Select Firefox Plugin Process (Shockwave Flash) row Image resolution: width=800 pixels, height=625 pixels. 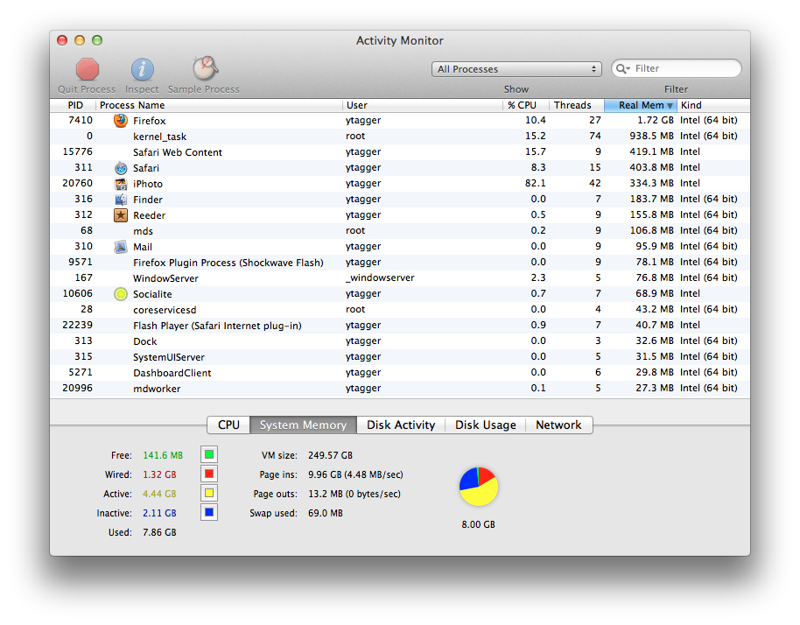400,263
